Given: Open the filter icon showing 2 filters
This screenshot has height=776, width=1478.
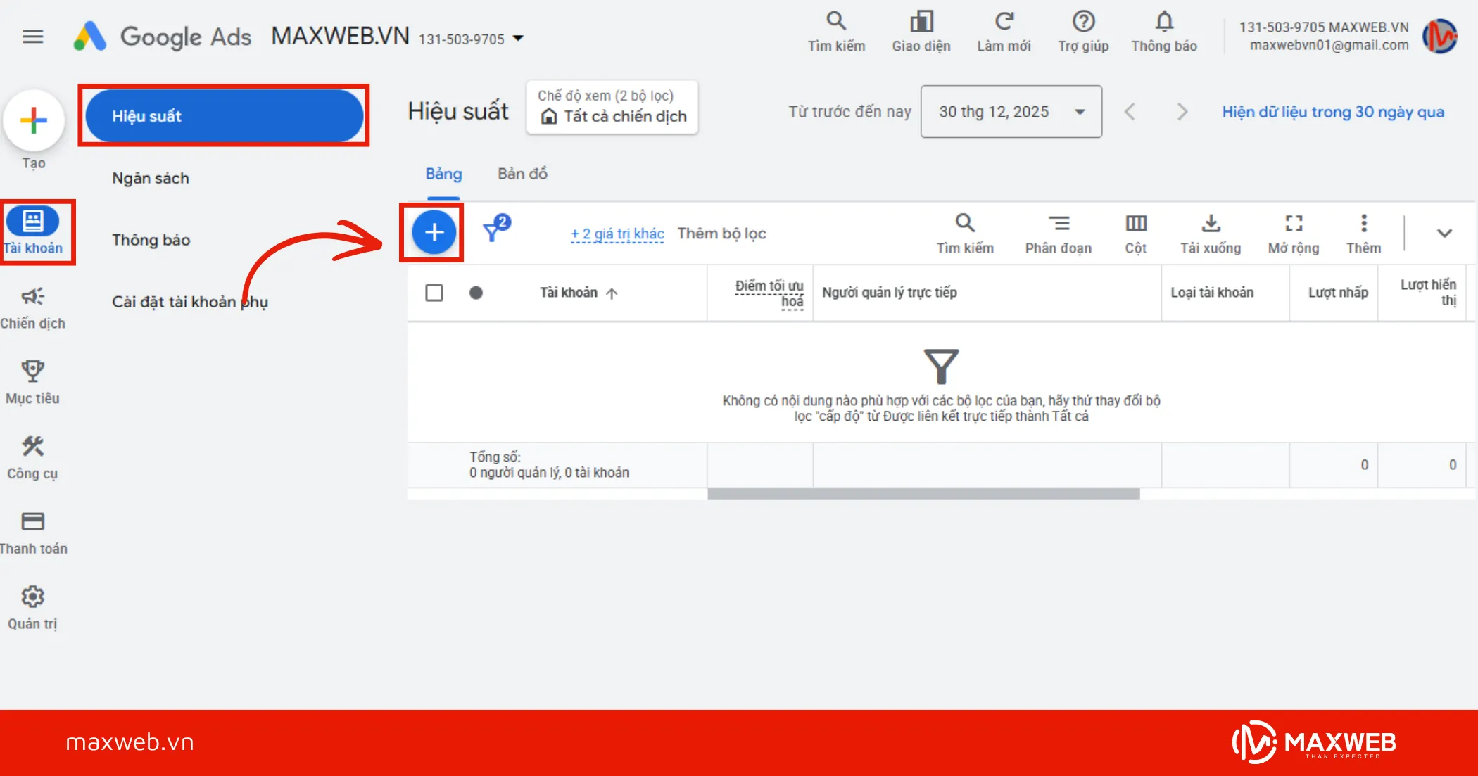Looking at the screenshot, I should 495,230.
